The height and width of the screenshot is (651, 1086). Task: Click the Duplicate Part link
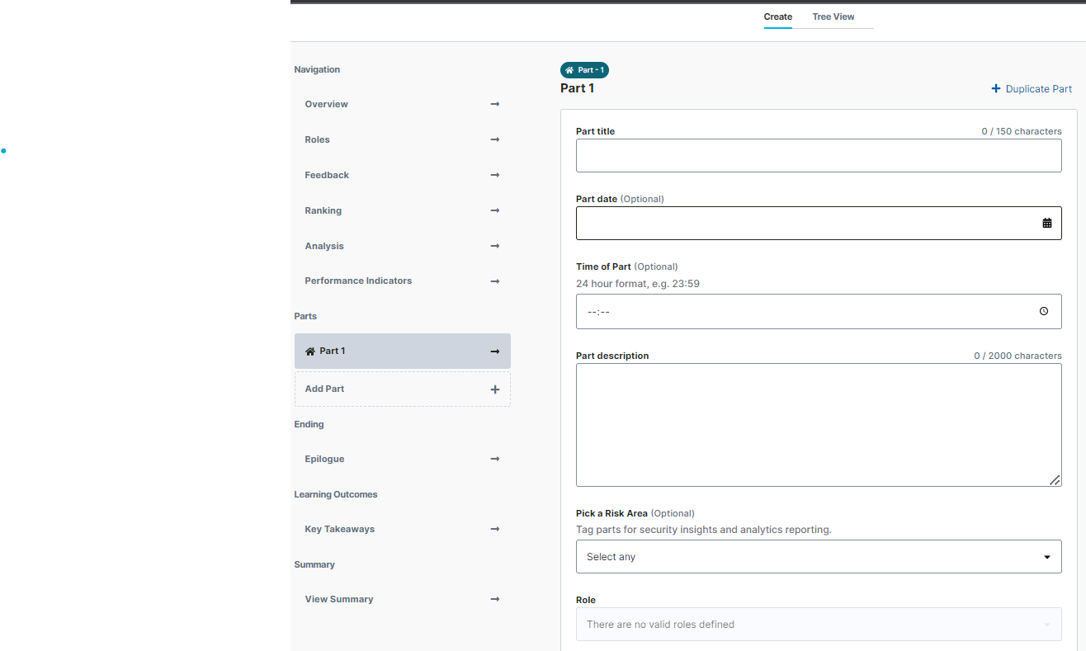point(1032,89)
